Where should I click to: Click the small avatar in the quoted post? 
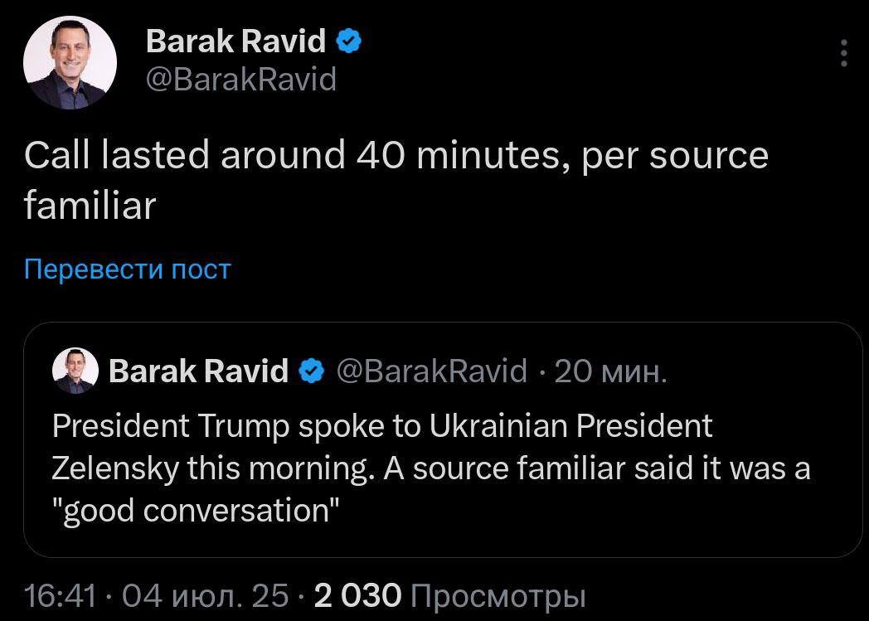coord(75,371)
